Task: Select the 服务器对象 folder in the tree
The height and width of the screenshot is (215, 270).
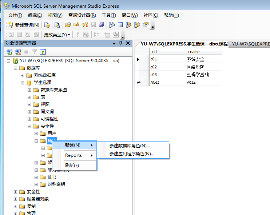Action: tap(38, 199)
